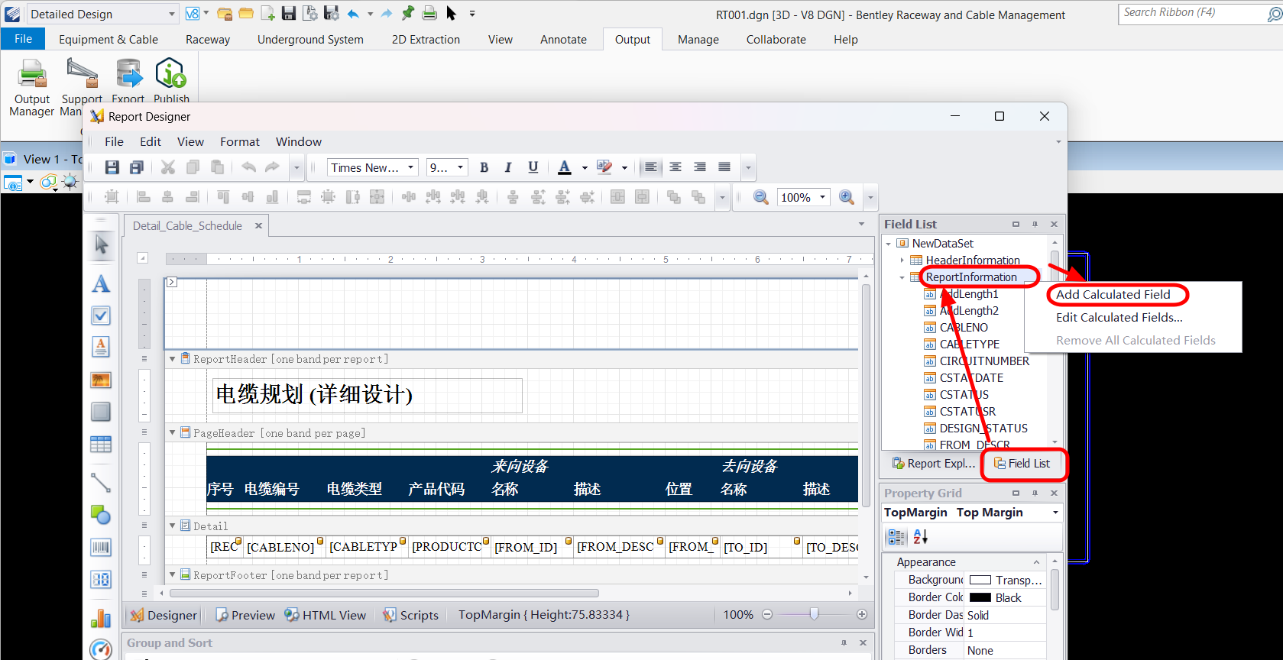The image size is (1283, 660).
Task: Toggle Underline text formatting
Action: [x=533, y=167]
